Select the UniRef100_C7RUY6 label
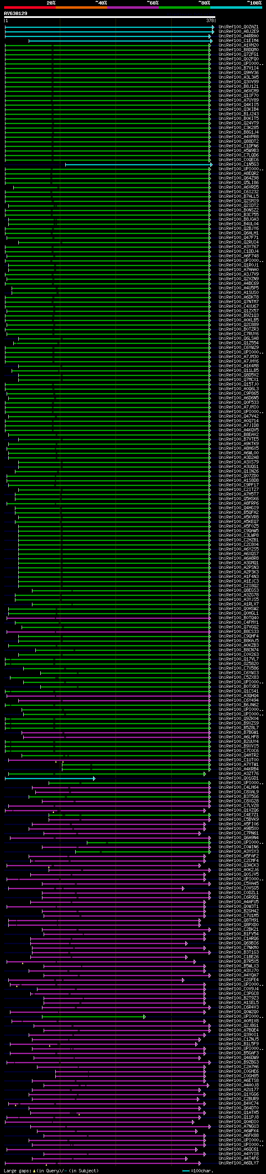Screen dimensions: 266x1174 tap(239, 334)
